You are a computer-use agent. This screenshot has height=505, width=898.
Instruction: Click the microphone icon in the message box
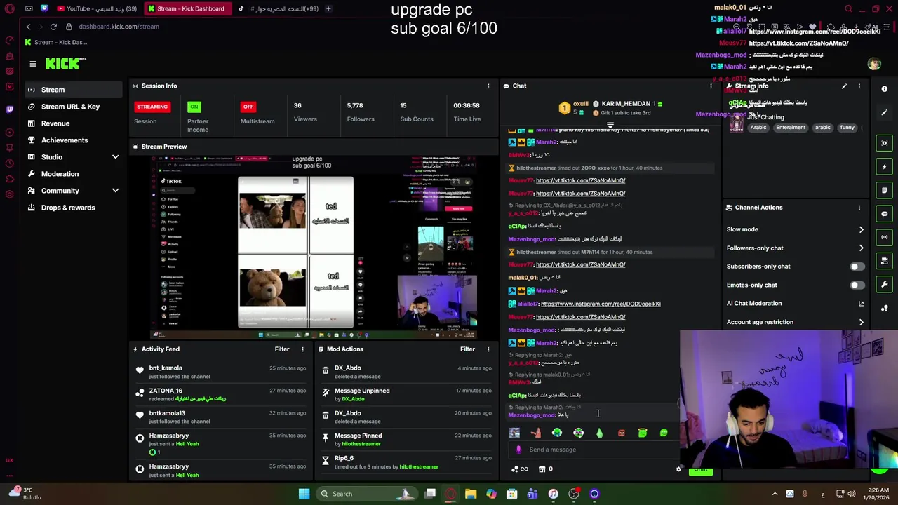tap(518, 450)
